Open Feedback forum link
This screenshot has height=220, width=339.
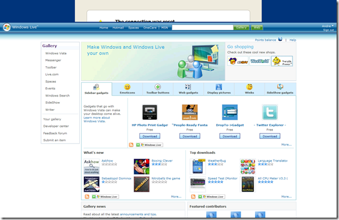tap(55, 134)
